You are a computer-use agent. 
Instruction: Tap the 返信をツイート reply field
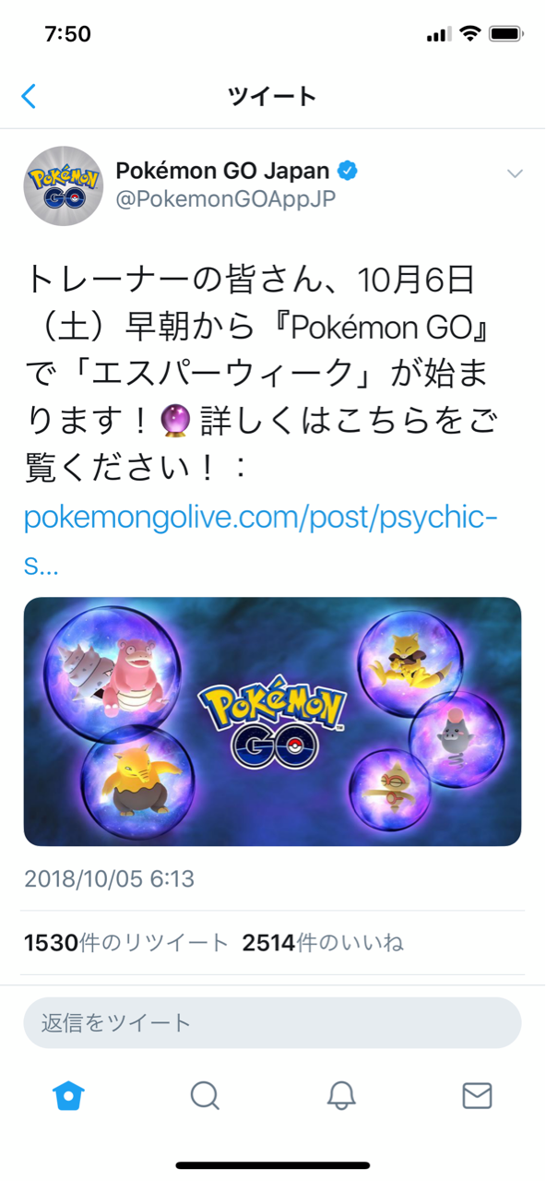(272, 1022)
